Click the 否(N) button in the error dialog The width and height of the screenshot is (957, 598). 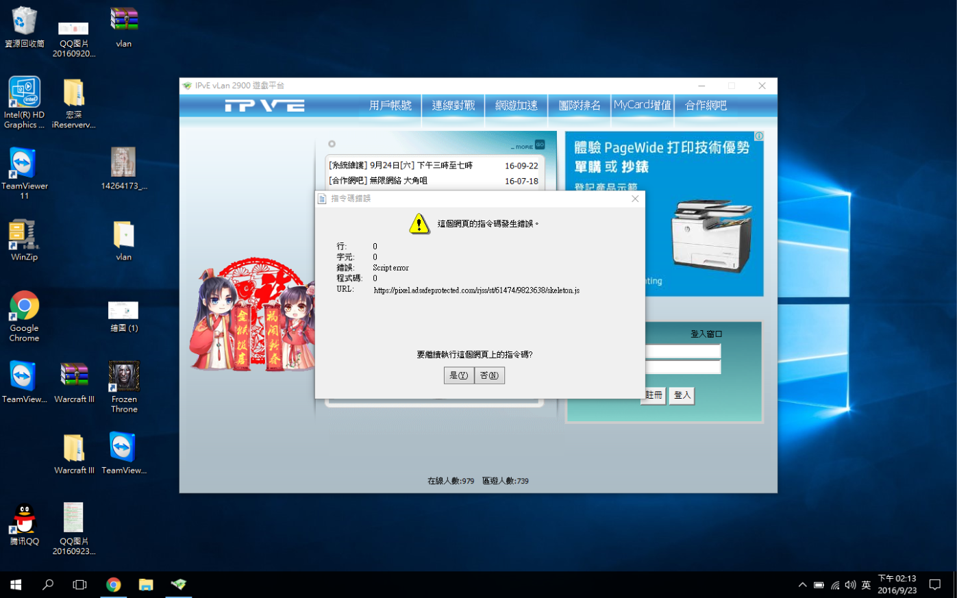pyautogui.click(x=489, y=375)
